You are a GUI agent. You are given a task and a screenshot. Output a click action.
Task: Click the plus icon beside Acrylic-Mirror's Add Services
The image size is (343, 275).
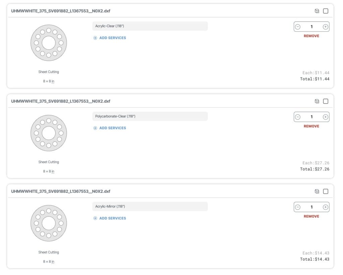95,218
